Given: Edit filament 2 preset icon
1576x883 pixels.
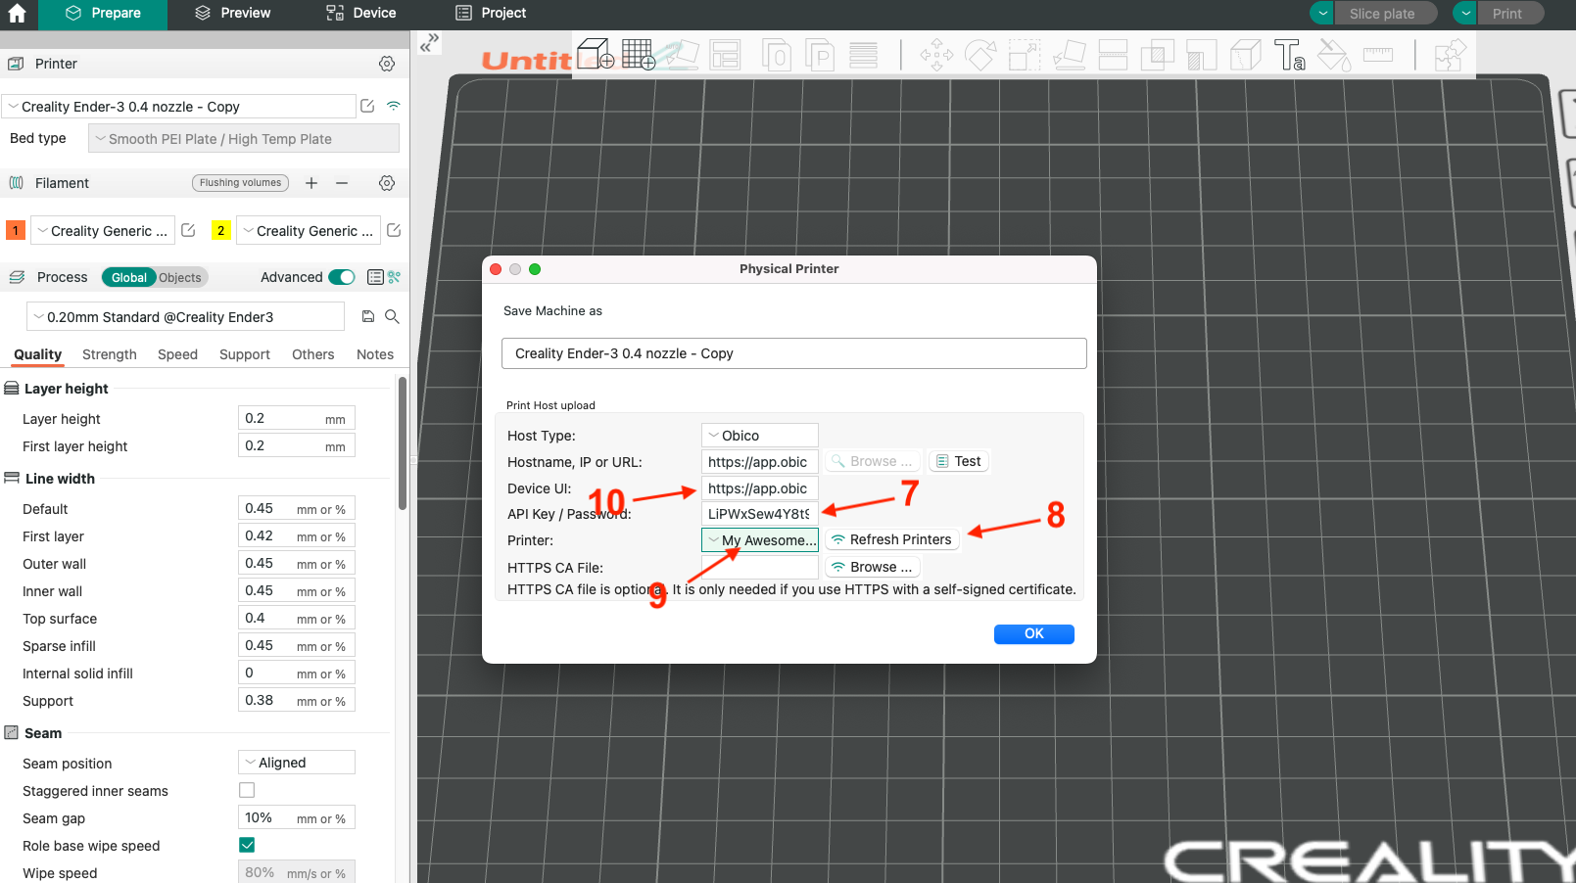Looking at the screenshot, I should point(394,230).
